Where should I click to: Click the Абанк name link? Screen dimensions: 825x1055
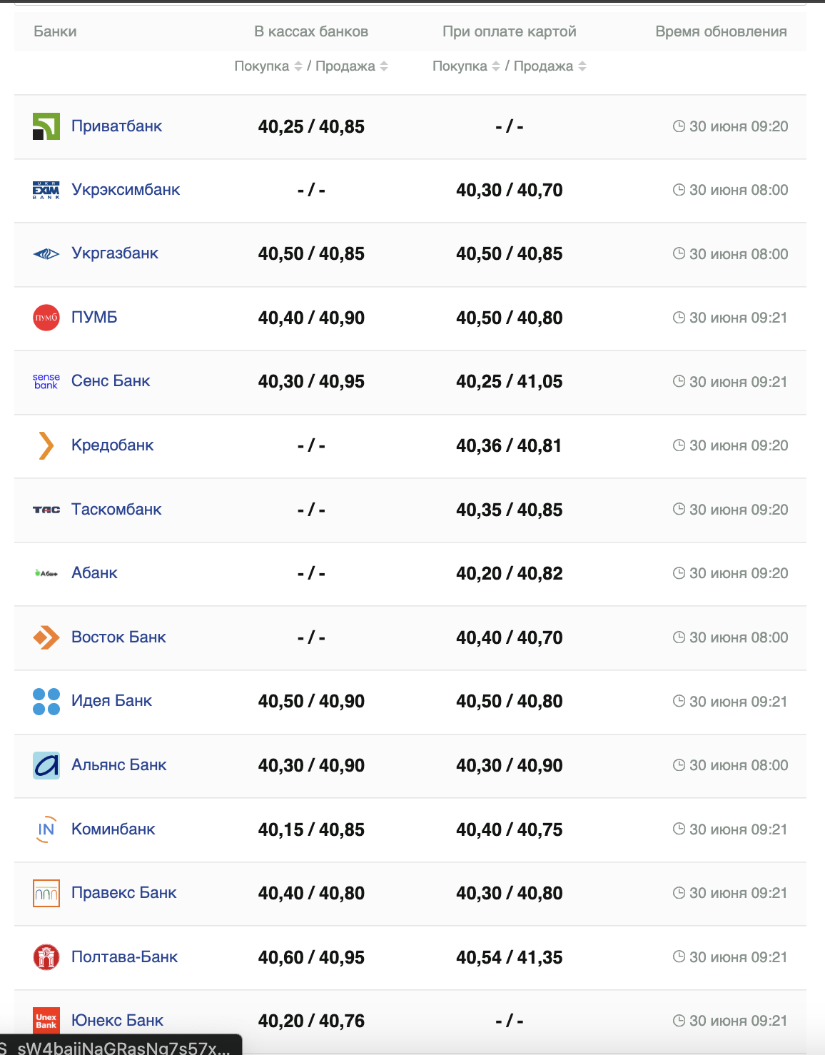(94, 573)
